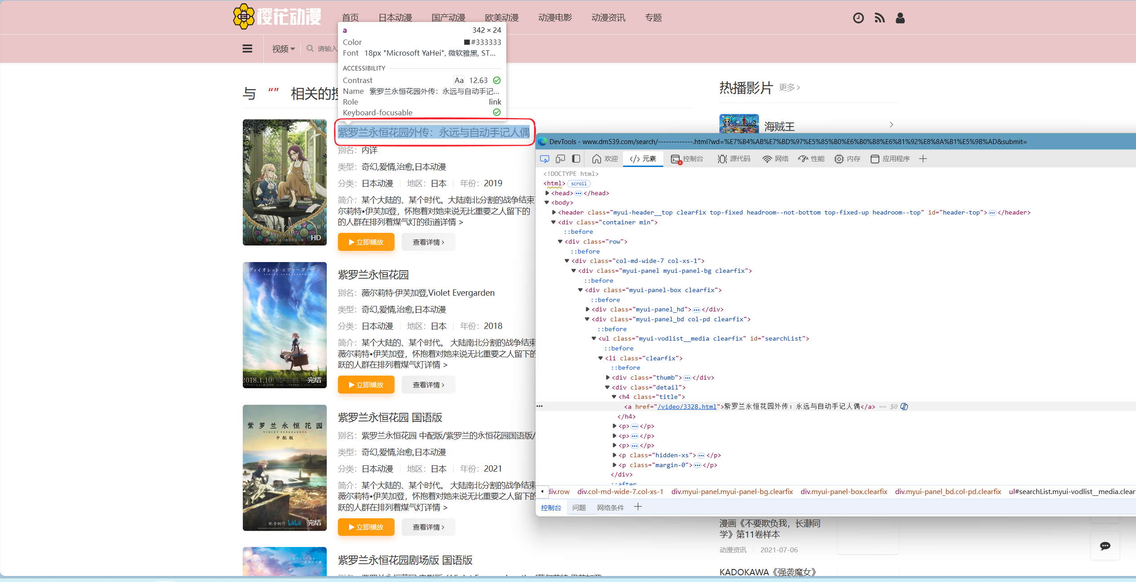Click the user account icon
This screenshot has height=582, width=1136.
point(900,18)
